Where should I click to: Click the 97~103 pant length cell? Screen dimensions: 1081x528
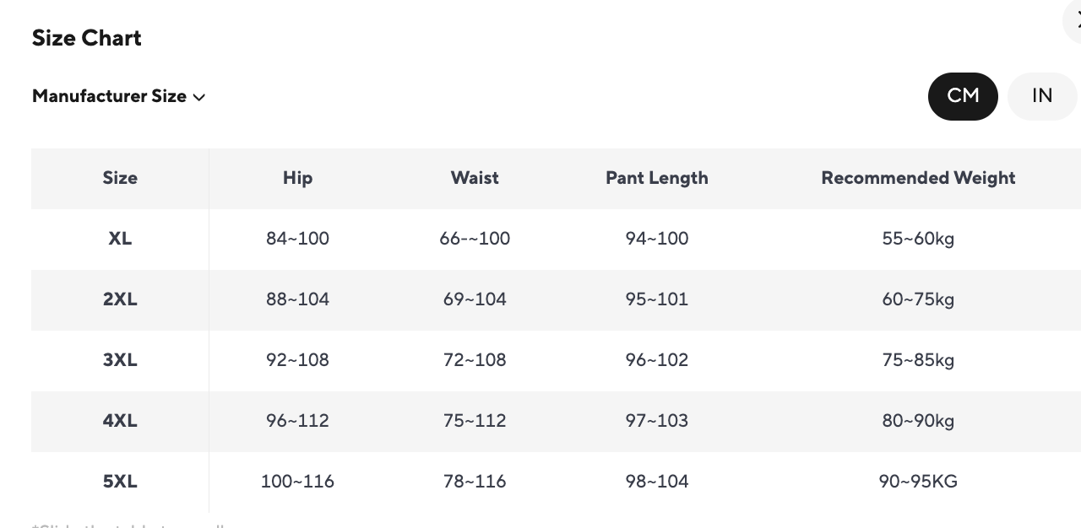[656, 421]
